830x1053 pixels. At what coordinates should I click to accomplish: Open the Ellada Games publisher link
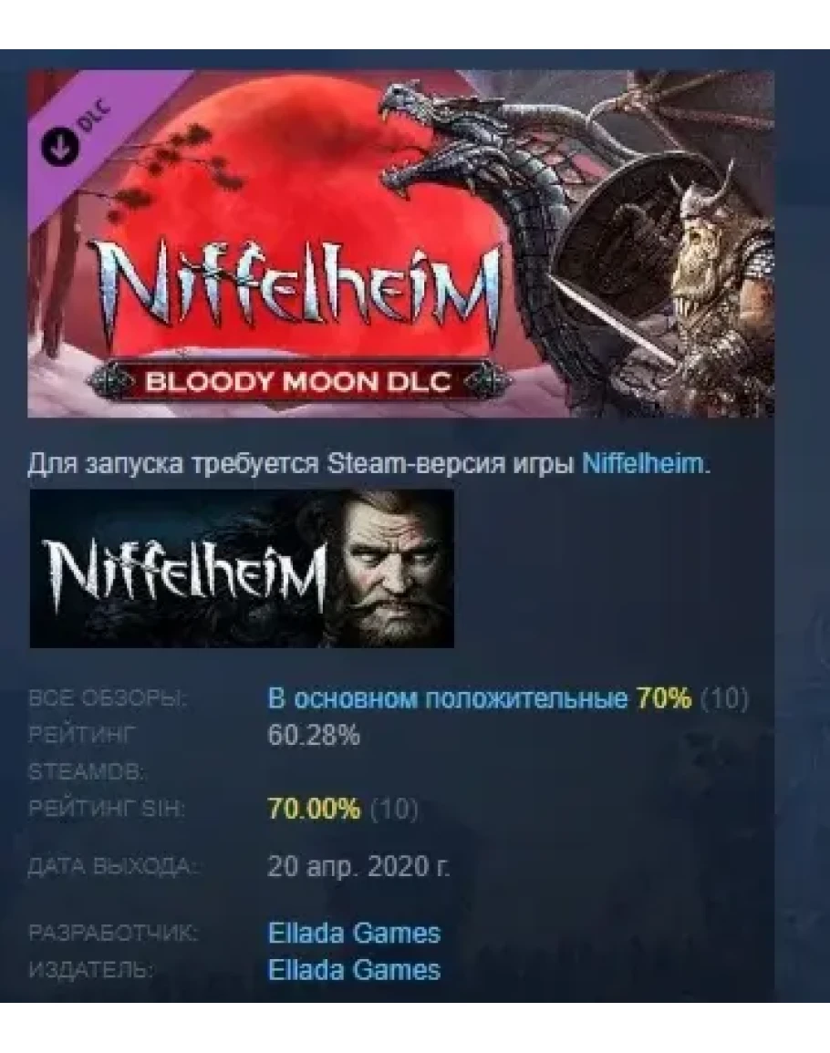(354, 970)
